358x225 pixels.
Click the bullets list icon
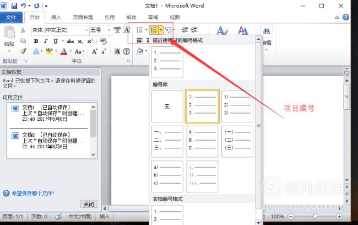tap(139, 30)
